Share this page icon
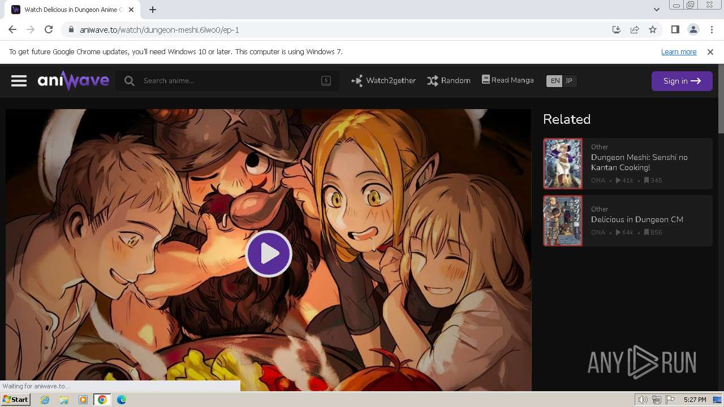The height and width of the screenshot is (407, 724). point(635,29)
